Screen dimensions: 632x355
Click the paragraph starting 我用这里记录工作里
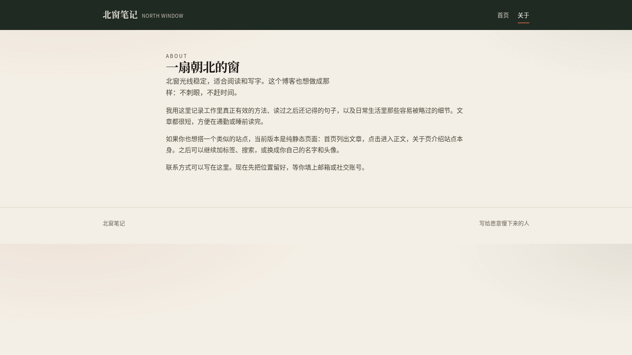pos(314,116)
